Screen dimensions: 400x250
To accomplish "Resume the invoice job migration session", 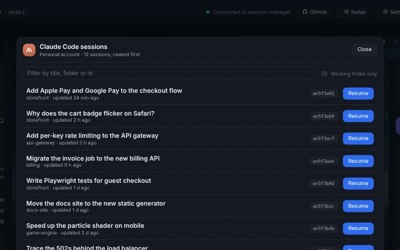I will point(358,161).
